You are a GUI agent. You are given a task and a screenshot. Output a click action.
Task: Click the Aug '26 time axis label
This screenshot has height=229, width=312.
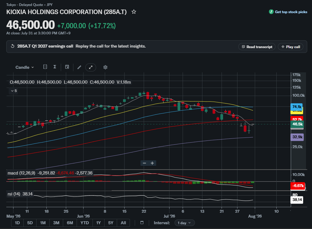255,216
